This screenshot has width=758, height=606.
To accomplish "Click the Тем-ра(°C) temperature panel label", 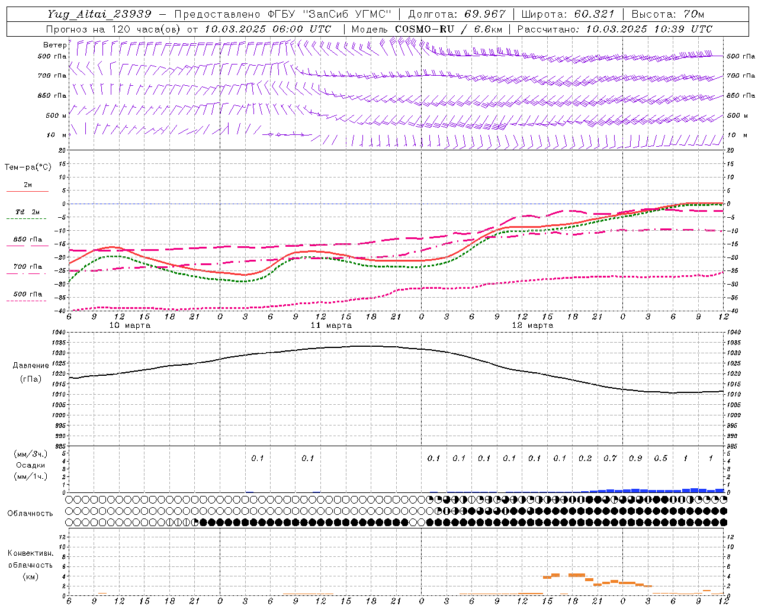I will [x=28, y=167].
